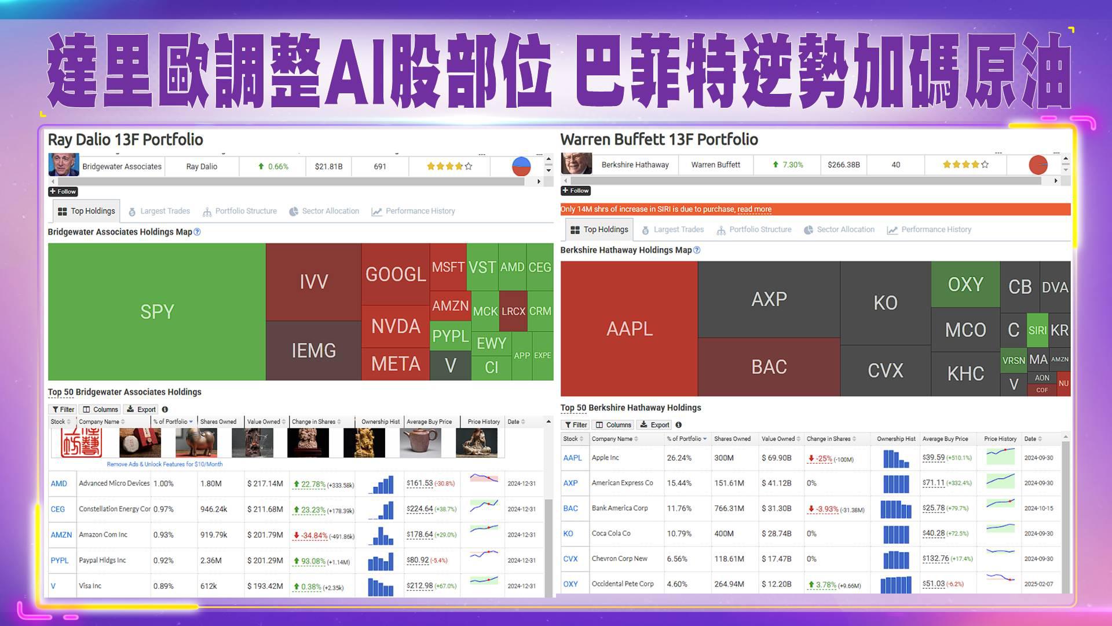Open the read more SIRI notice link
The image size is (1112, 626).
click(754, 209)
